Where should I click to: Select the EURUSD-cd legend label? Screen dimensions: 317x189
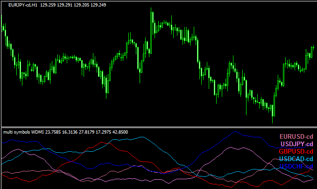coord(296,136)
